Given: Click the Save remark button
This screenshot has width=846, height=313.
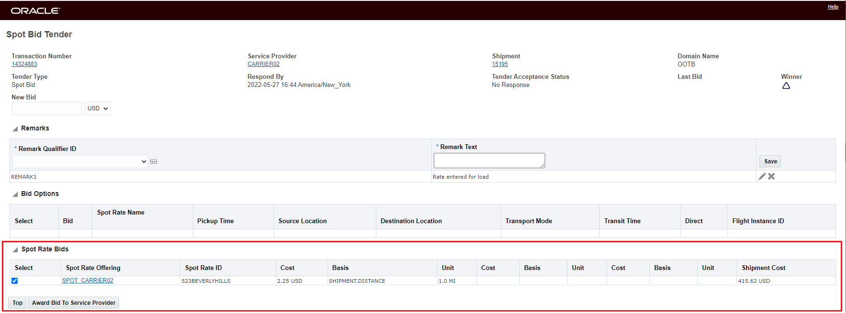Looking at the screenshot, I should 770,162.
